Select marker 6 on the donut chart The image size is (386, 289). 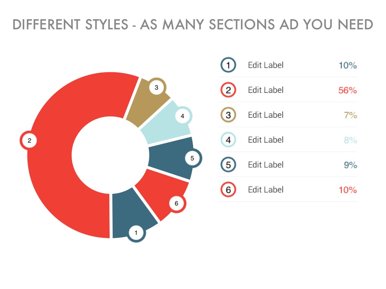pyautogui.click(x=176, y=204)
